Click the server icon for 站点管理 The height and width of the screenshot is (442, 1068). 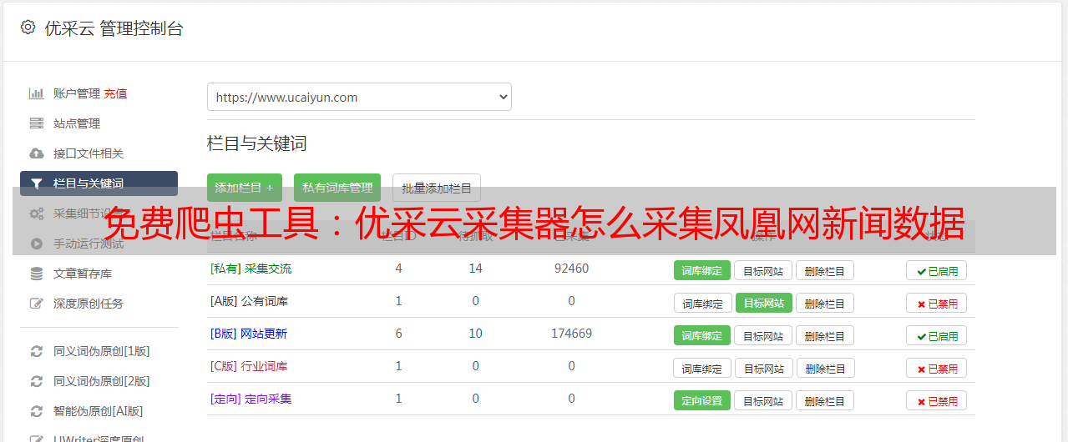click(36, 123)
